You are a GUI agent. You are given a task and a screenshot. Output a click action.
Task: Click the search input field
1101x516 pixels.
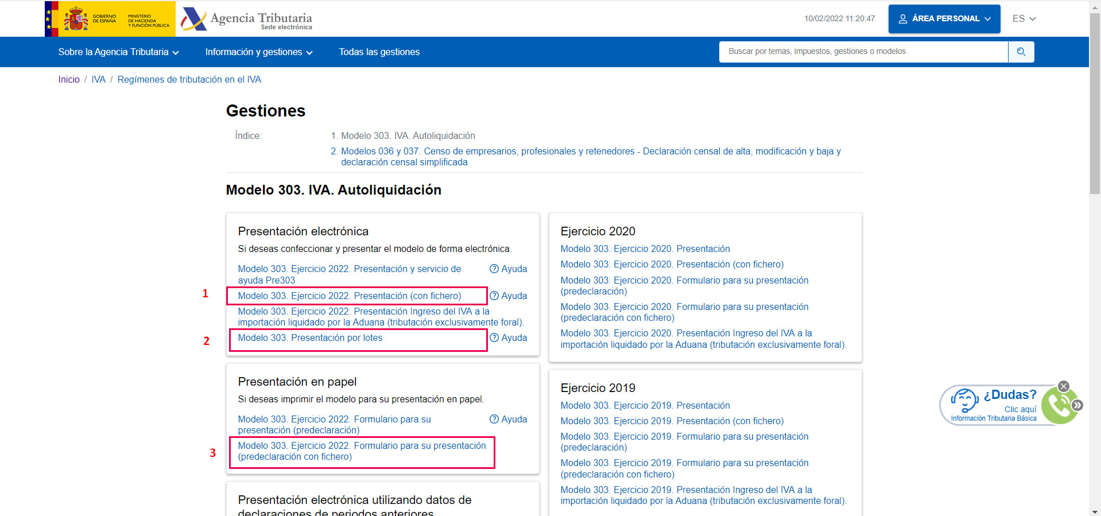click(x=863, y=52)
